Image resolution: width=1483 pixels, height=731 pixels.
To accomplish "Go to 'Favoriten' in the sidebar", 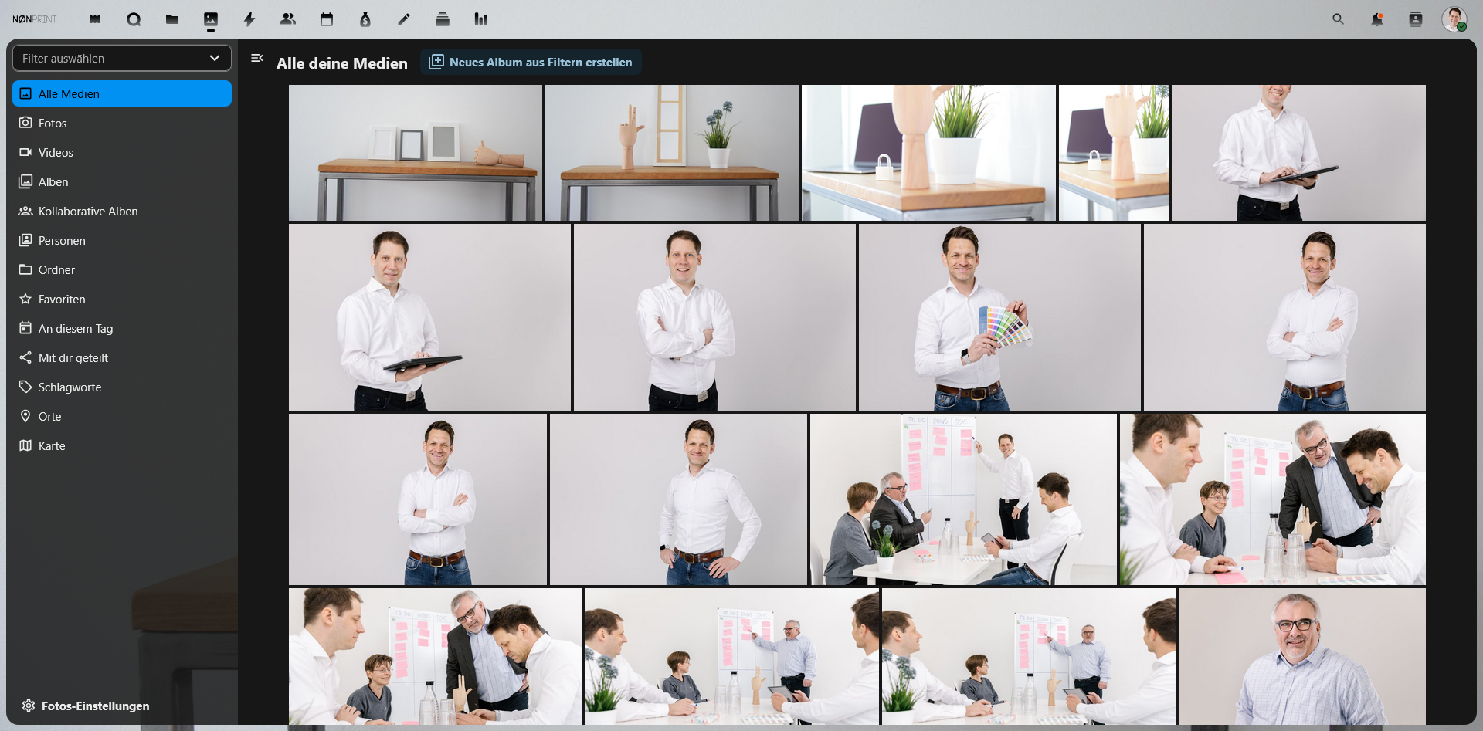I will coord(62,300).
